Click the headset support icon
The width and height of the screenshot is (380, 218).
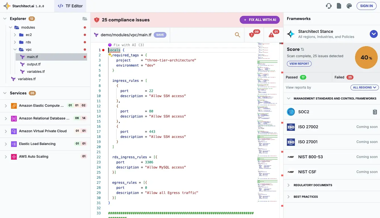(329, 6)
